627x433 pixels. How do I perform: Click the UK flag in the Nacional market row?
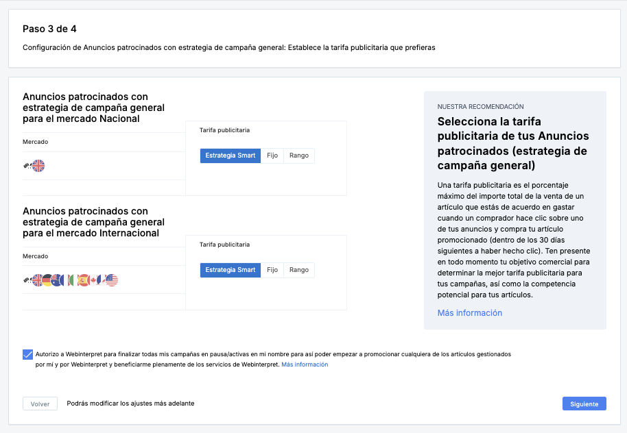pos(38,166)
